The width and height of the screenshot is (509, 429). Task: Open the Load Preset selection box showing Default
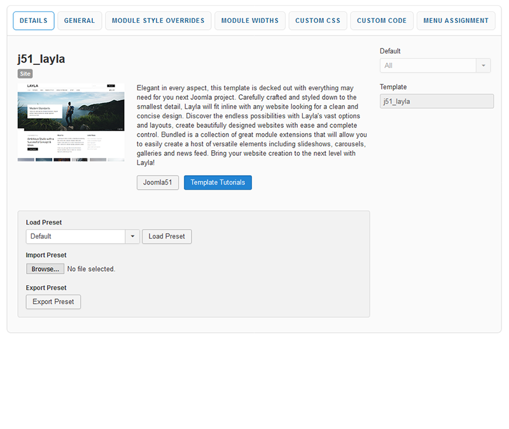point(76,236)
